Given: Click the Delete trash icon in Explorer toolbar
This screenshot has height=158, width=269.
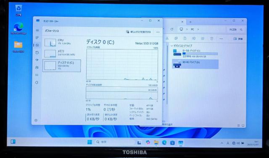Looking at the screenshot, I should pos(212,39).
